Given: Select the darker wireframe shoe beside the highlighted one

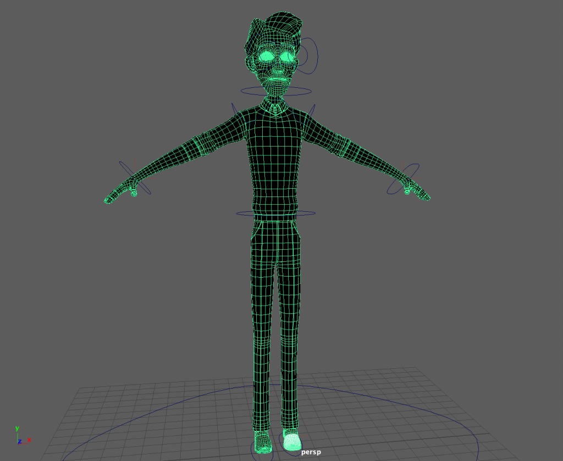Looking at the screenshot, I should click(x=263, y=442).
